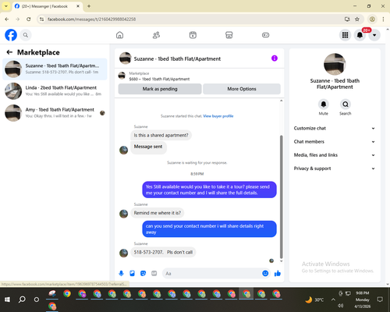
Task: Open the Windows notification center icon
Action: (x=380, y=300)
